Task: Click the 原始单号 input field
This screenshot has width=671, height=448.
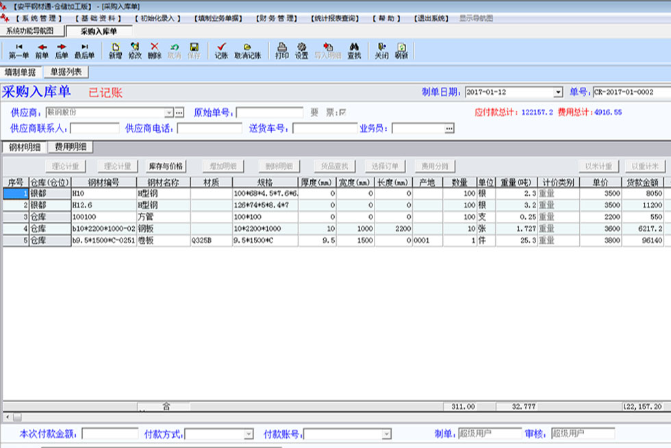Action: coord(270,112)
